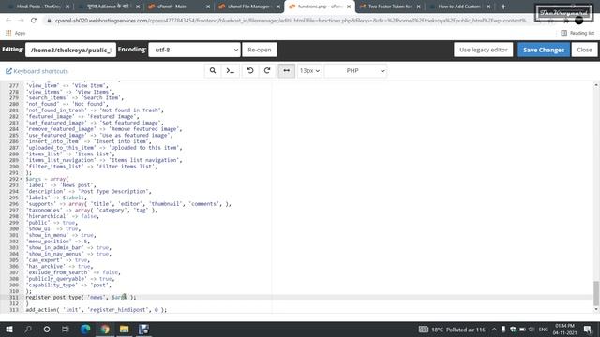
Task: Click line number 300 in gutter
Action: [x=14, y=228]
